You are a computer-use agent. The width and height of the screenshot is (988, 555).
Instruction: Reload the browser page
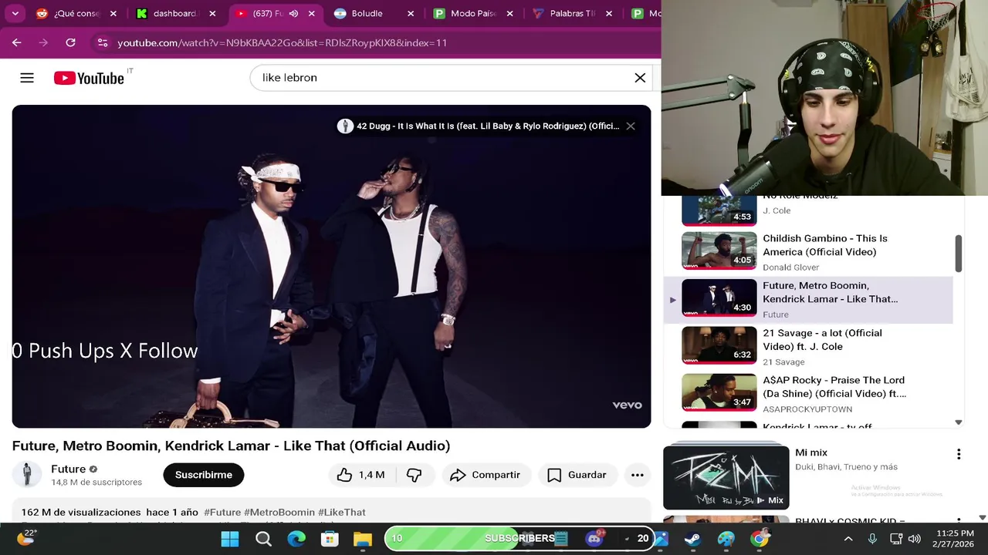coord(70,43)
